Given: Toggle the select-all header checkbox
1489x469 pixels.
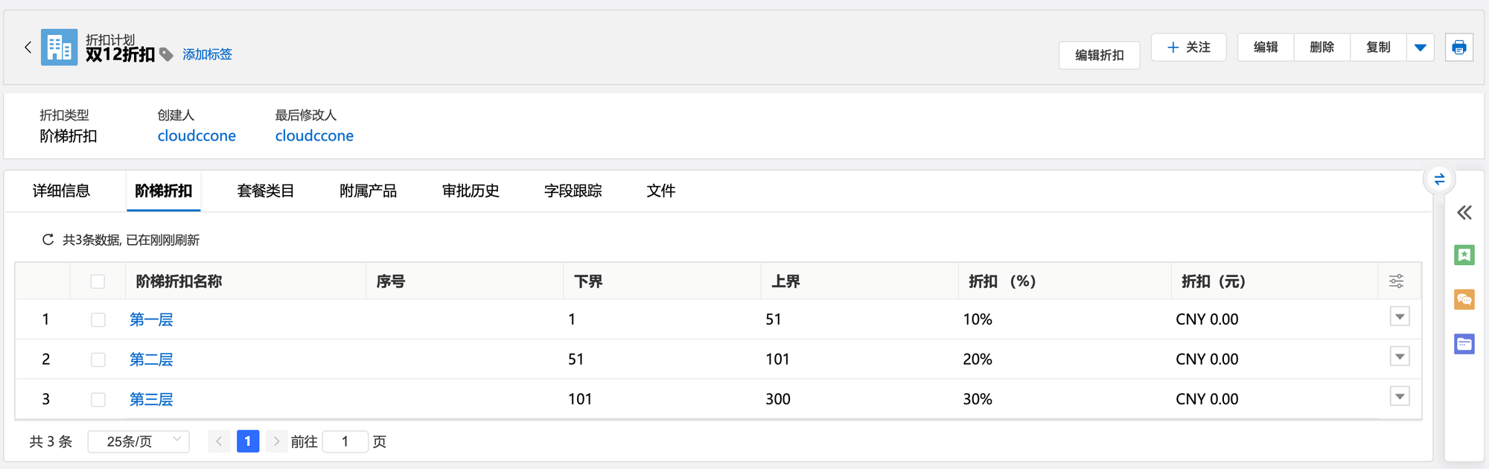Looking at the screenshot, I should click(98, 281).
